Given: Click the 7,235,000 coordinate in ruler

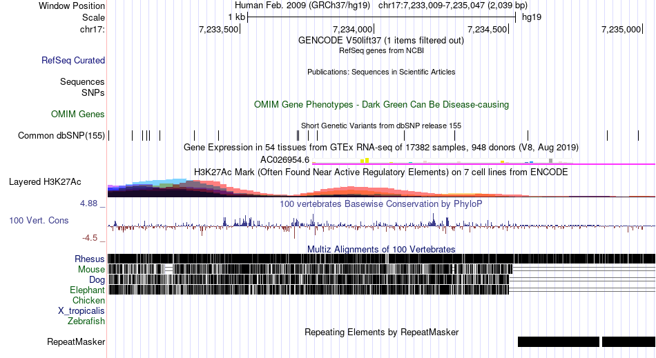Looking at the screenshot, I should [x=621, y=29].
